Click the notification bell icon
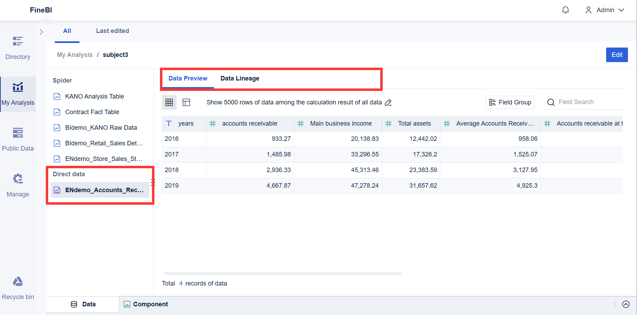 click(x=566, y=10)
